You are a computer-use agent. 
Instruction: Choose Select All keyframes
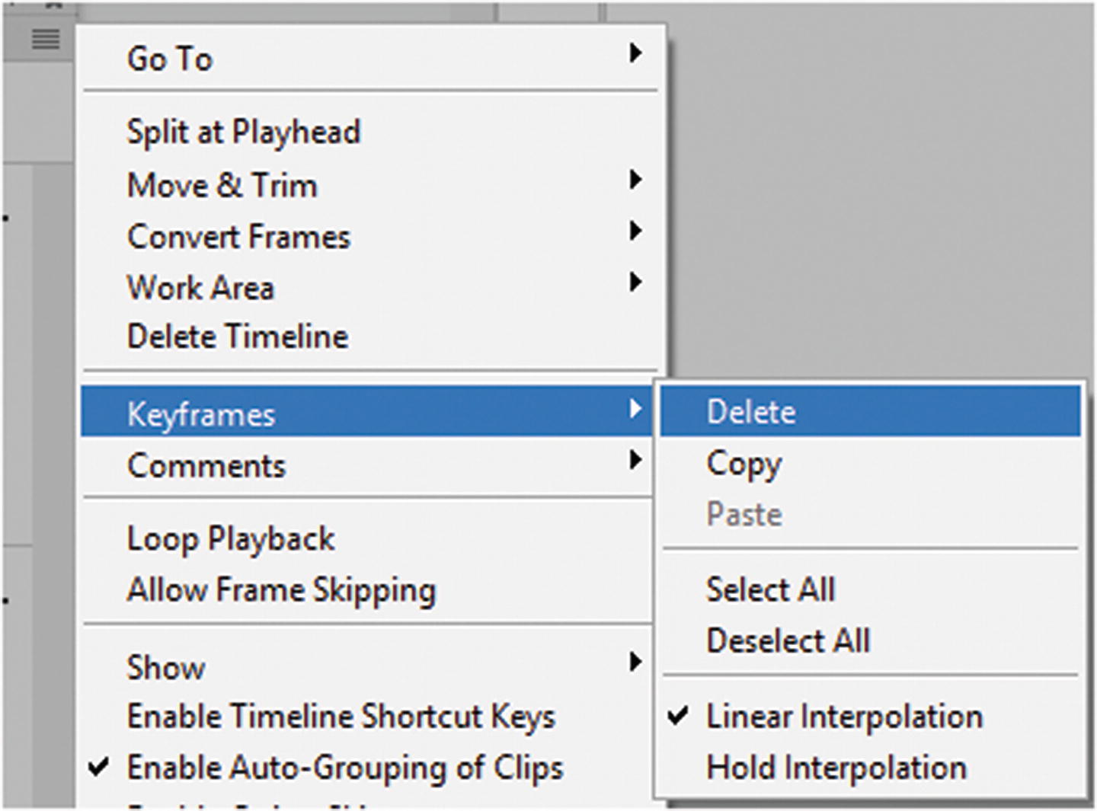(x=770, y=589)
